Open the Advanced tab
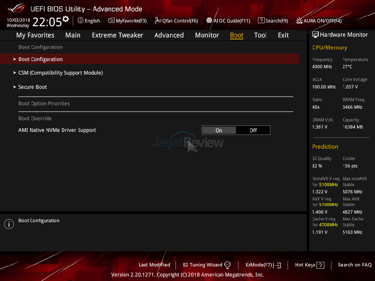 tap(169, 35)
